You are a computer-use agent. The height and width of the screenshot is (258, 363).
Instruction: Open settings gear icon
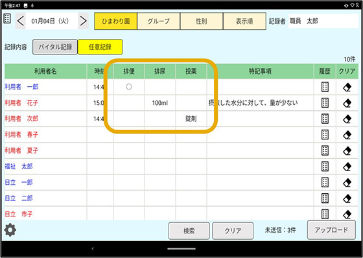click(10, 230)
